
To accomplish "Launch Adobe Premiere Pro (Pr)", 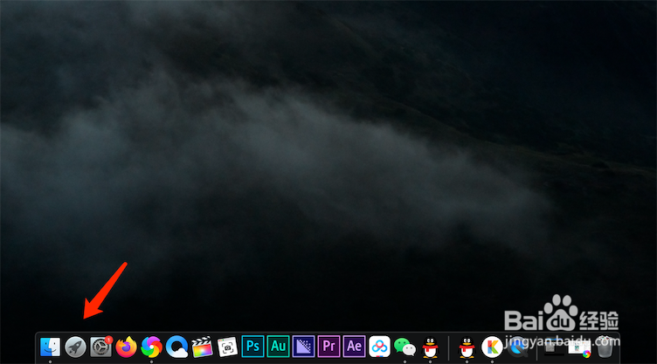I will point(328,347).
